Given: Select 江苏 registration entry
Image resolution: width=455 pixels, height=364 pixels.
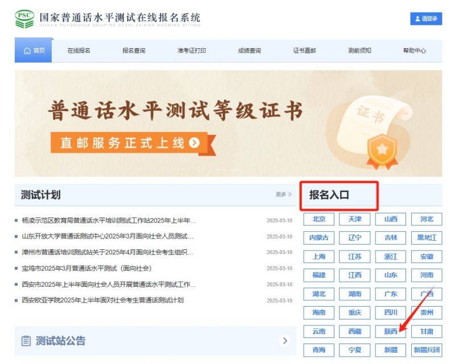Looking at the screenshot, I should [354, 257].
